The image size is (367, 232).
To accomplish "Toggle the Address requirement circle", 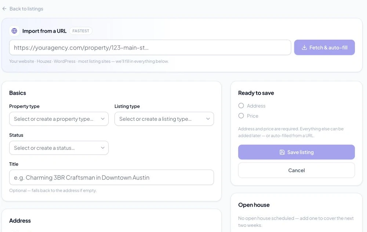I will (x=241, y=106).
